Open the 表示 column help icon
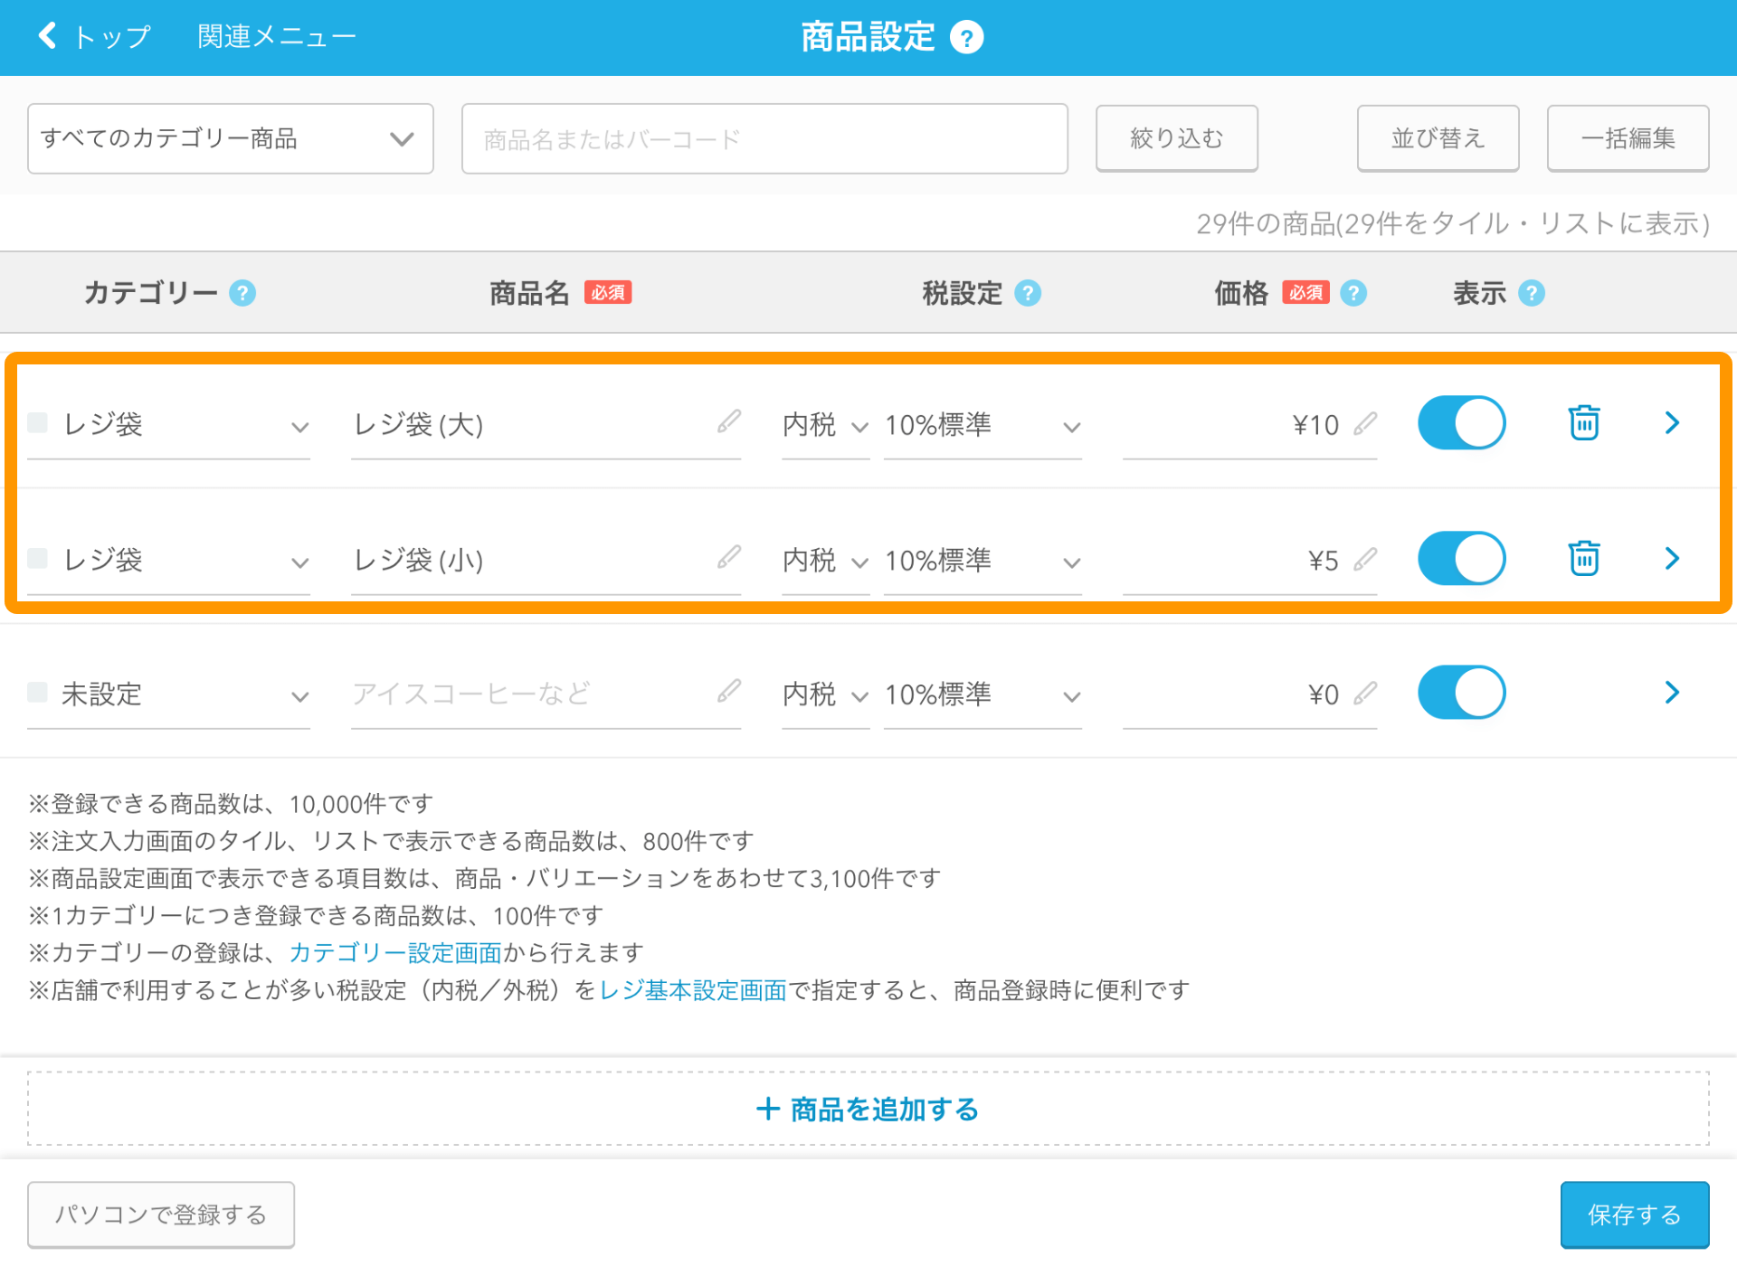The height and width of the screenshot is (1266, 1737). (x=1532, y=293)
